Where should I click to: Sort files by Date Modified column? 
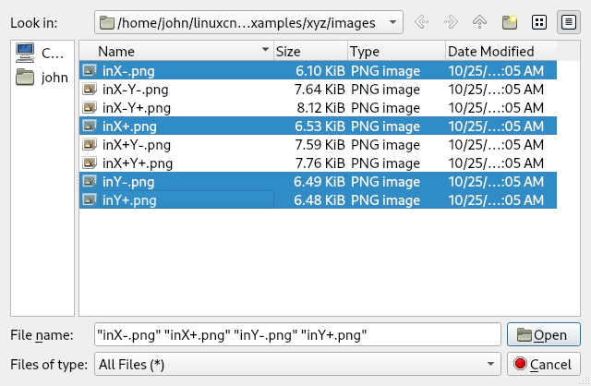point(501,51)
